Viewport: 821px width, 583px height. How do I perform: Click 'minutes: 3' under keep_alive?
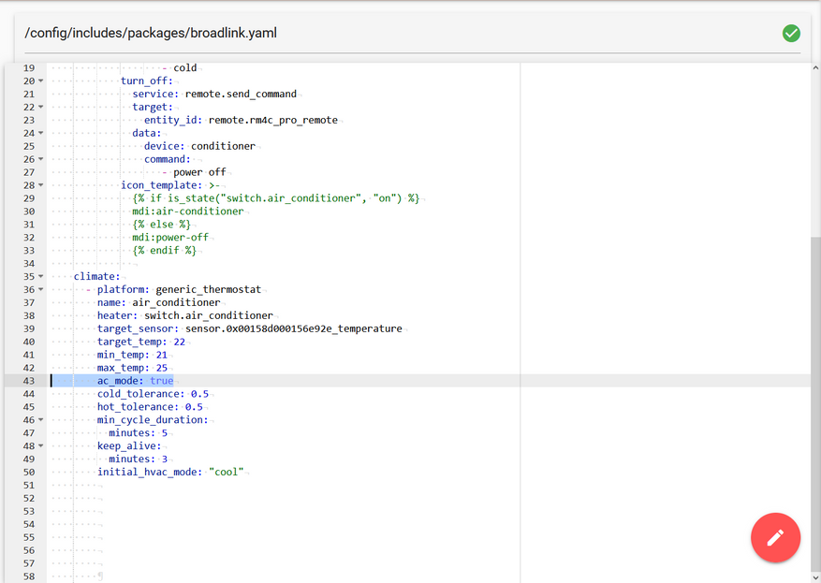[139, 459]
